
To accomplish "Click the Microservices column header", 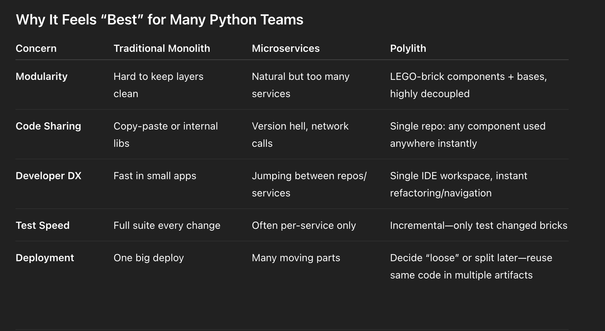I will point(286,49).
